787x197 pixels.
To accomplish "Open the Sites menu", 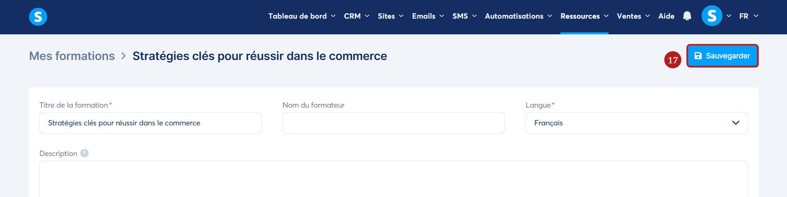I will point(391,16).
